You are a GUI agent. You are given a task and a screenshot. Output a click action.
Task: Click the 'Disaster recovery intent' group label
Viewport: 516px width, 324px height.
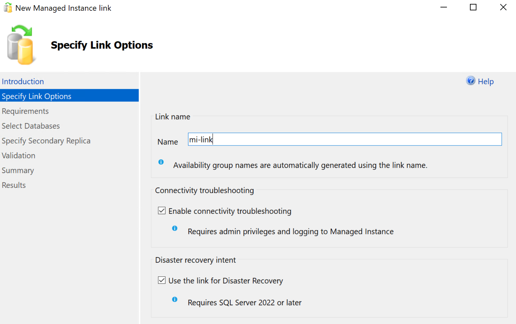(195, 260)
